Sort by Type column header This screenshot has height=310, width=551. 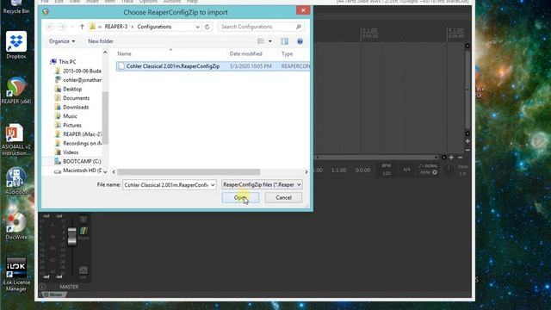click(x=287, y=53)
